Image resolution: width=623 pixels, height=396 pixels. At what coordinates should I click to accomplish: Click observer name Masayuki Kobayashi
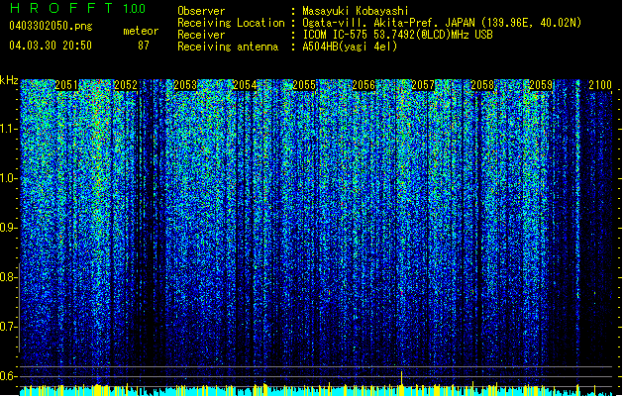tap(355, 11)
